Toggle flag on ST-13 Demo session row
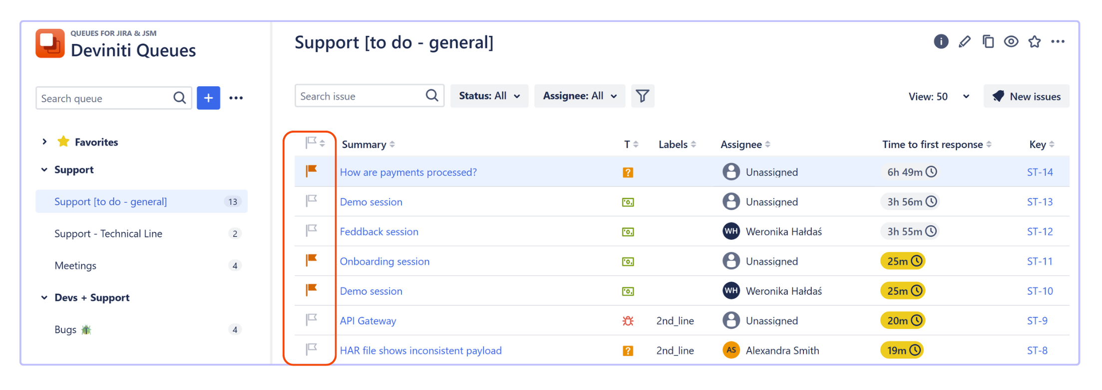This screenshot has height=390, width=1102. (x=312, y=201)
